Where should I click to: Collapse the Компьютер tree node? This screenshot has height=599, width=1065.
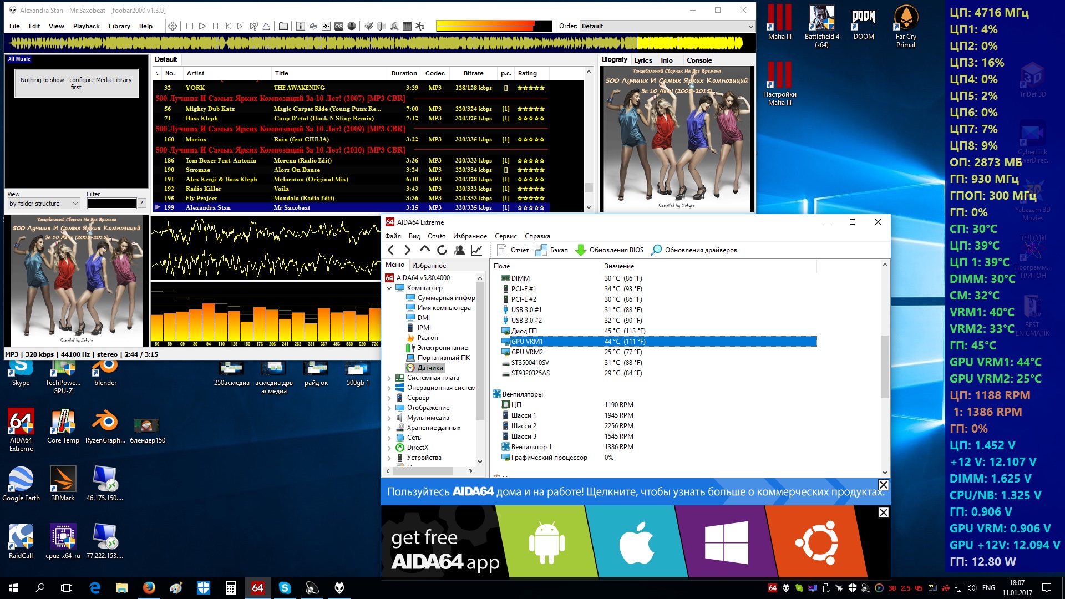(x=389, y=288)
